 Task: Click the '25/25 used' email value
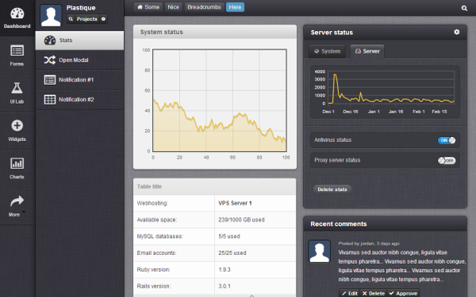click(x=232, y=253)
